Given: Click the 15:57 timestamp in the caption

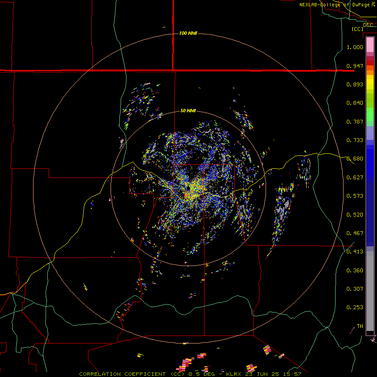Looking at the screenshot, I should (x=292, y=374).
